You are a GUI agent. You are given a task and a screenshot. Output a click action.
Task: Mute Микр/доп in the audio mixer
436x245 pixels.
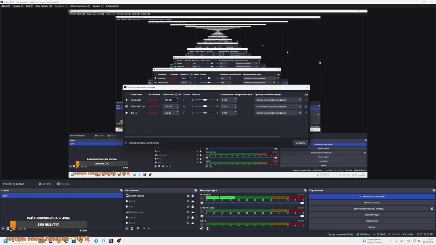pos(202,203)
